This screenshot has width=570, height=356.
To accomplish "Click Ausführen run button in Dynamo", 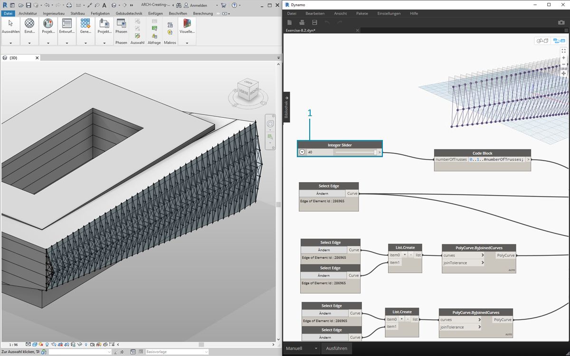I will pyautogui.click(x=336, y=348).
